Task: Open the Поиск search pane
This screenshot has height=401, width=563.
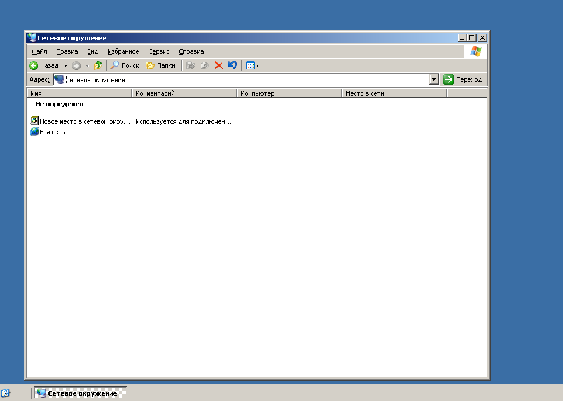Action: click(x=124, y=65)
